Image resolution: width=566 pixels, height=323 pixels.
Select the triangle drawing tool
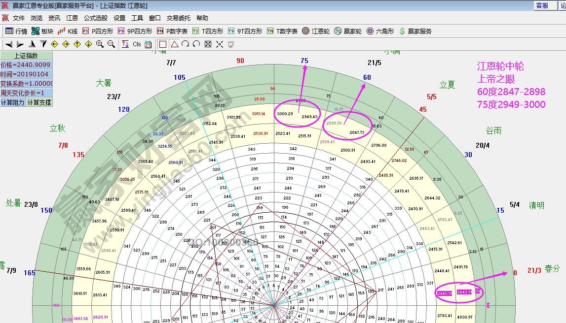pos(175,43)
